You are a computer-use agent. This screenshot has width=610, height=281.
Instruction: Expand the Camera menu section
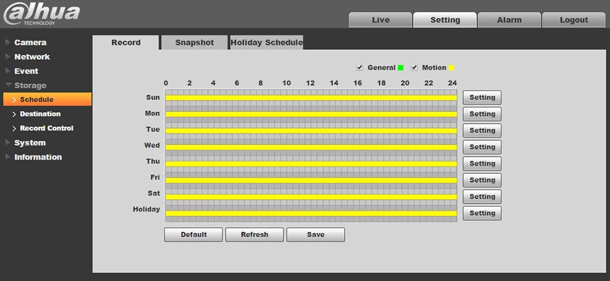pos(30,43)
